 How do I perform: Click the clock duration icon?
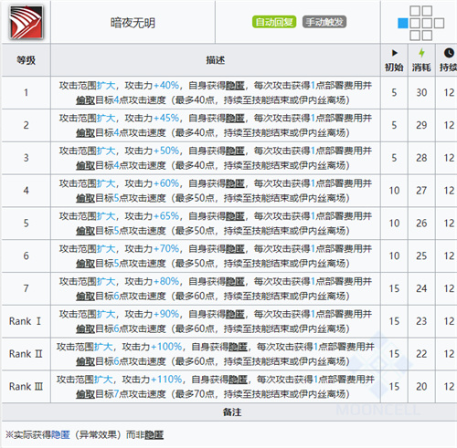click(449, 53)
